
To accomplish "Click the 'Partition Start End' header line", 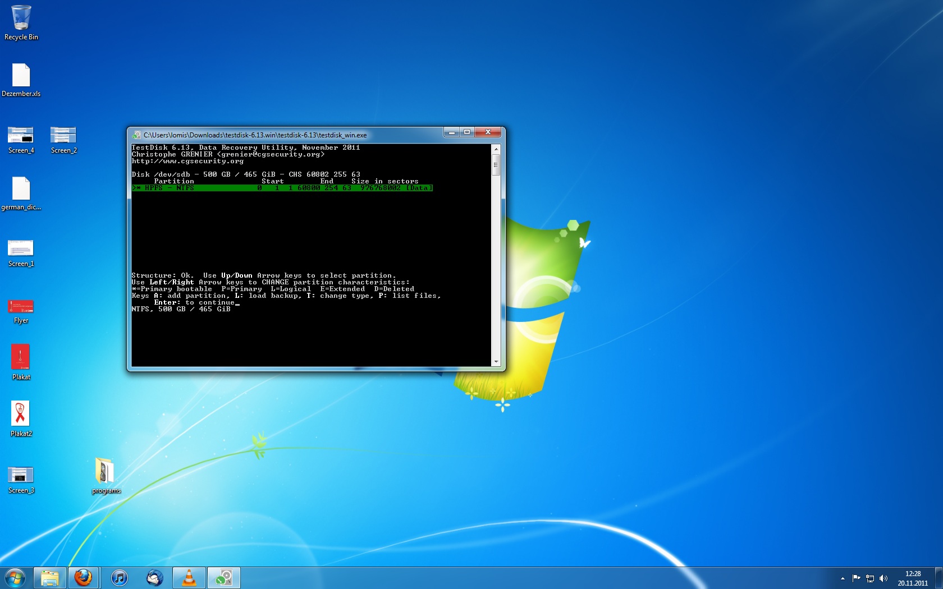I will tap(286, 181).
